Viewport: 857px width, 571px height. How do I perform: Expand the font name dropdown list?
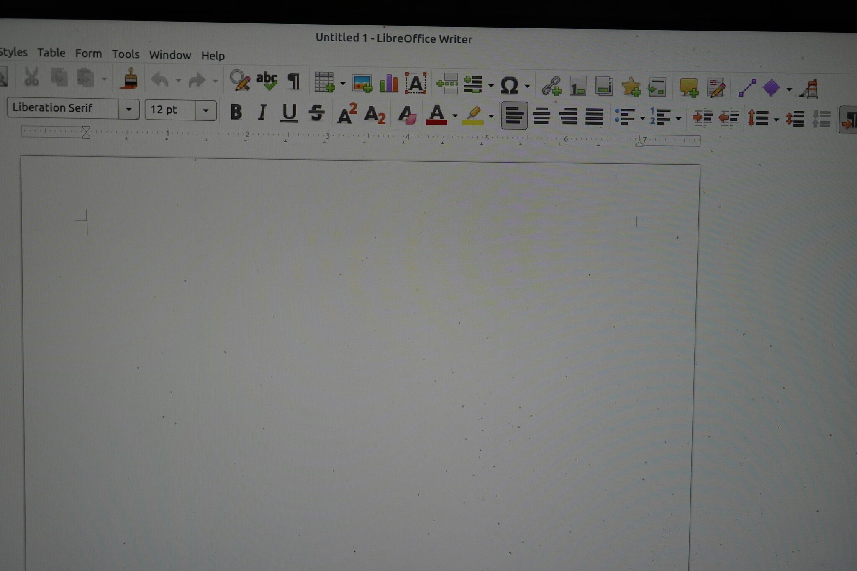coord(129,110)
